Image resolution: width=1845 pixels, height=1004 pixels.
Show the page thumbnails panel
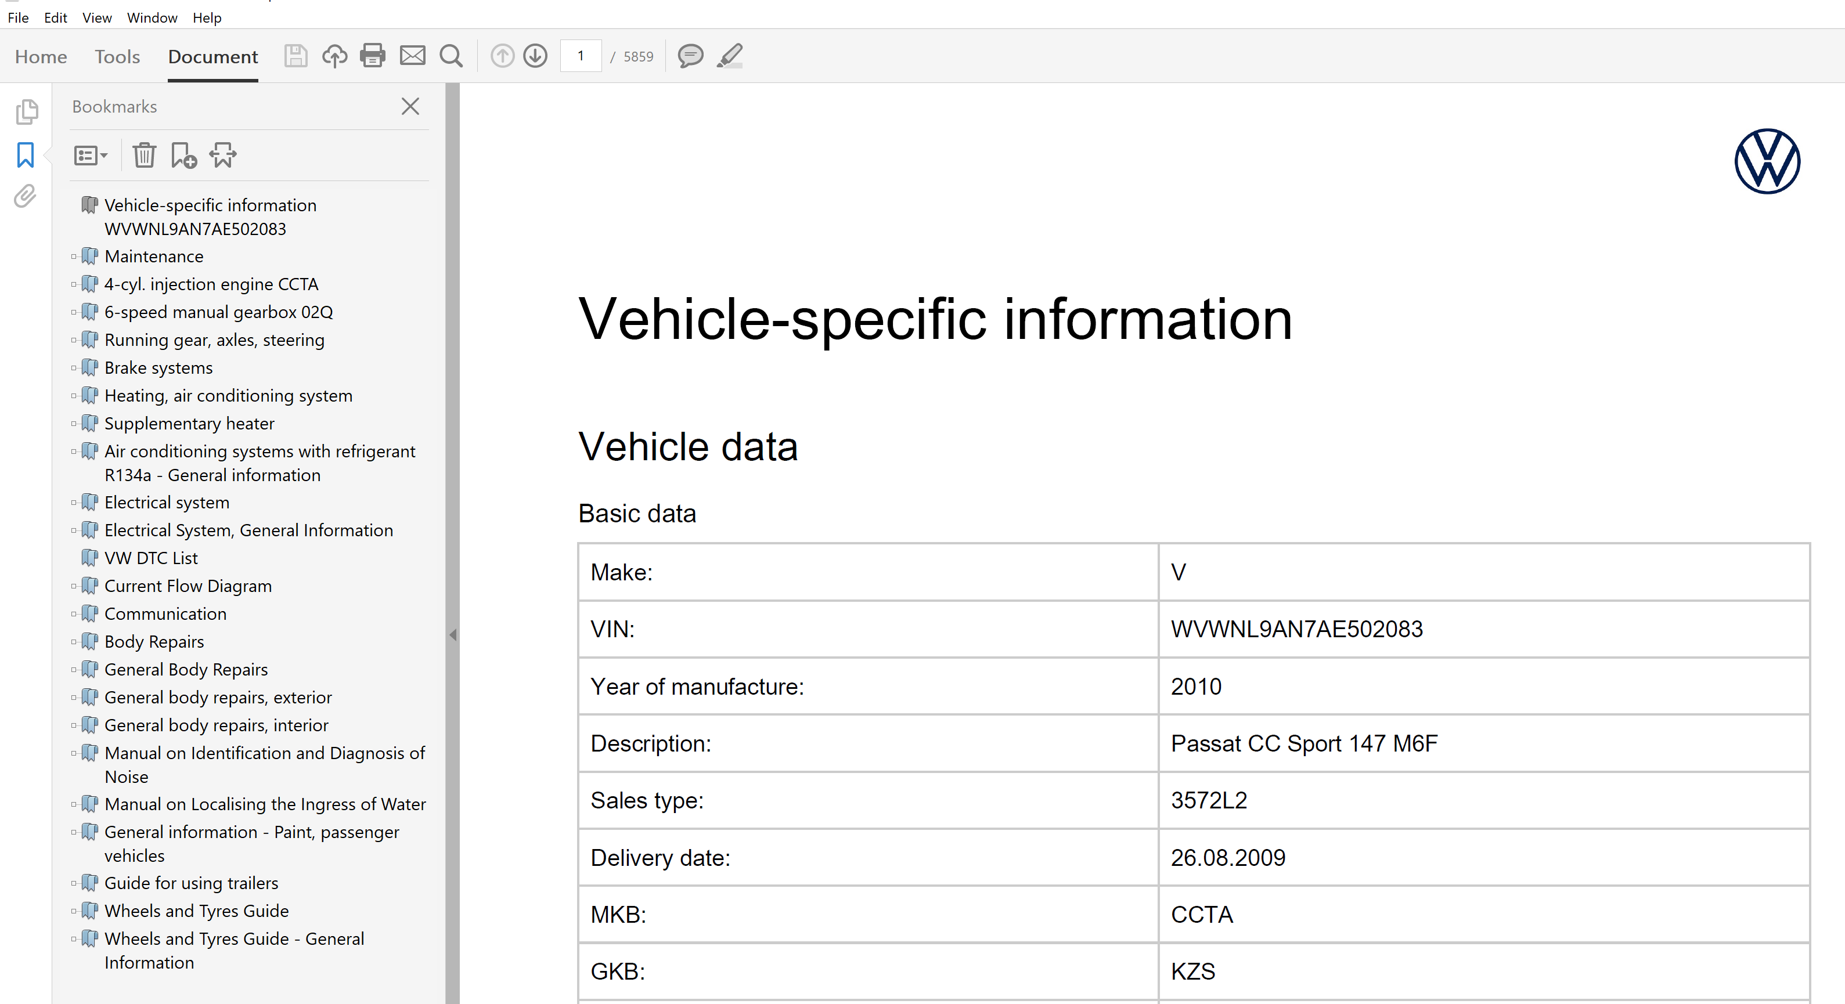tap(27, 111)
